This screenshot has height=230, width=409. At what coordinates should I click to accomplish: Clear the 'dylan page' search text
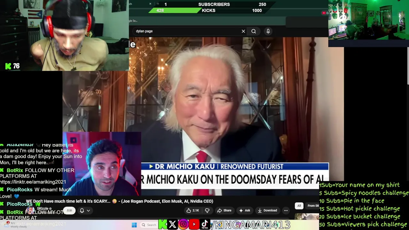pyautogui.click(x=243, y=31)
